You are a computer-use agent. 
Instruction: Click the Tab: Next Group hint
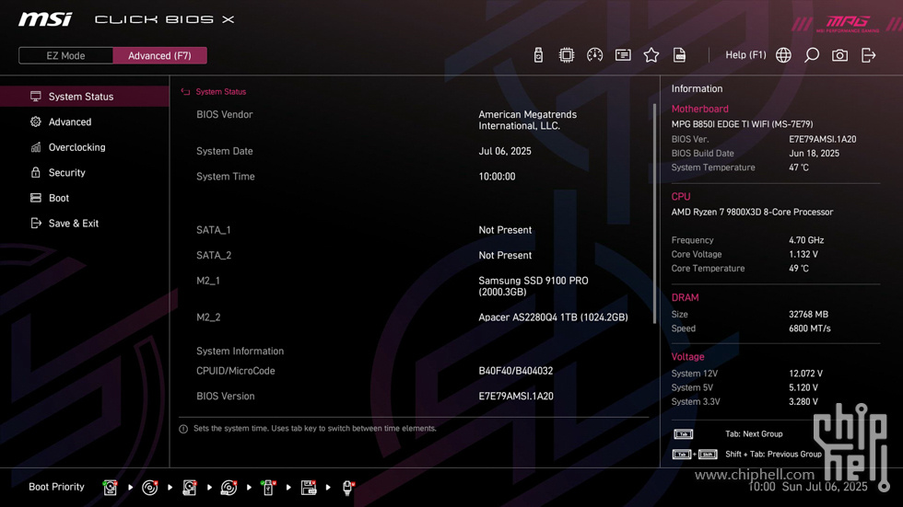click(x=754, y=434)
